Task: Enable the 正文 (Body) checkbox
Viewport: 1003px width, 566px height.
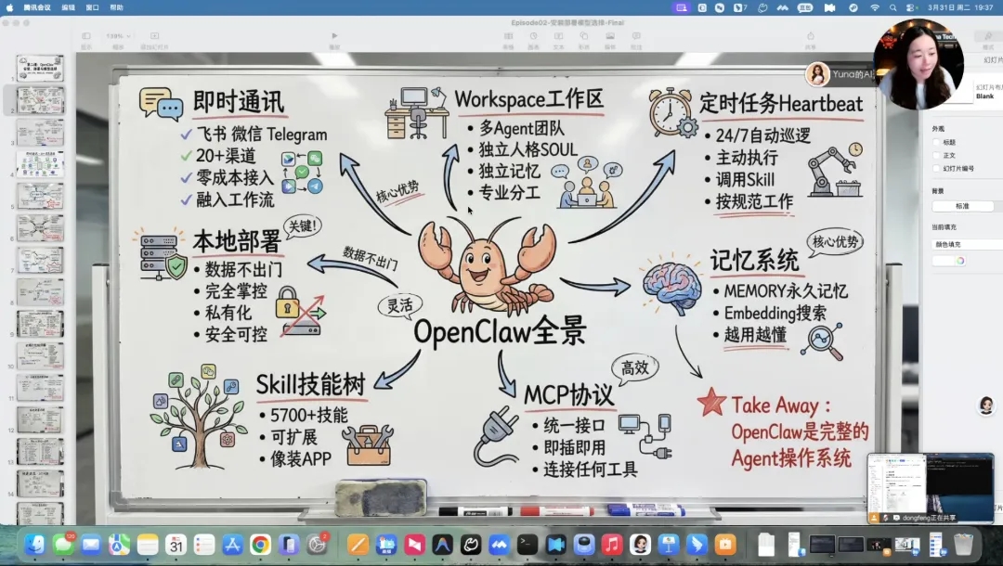Action: coord(936,155)
